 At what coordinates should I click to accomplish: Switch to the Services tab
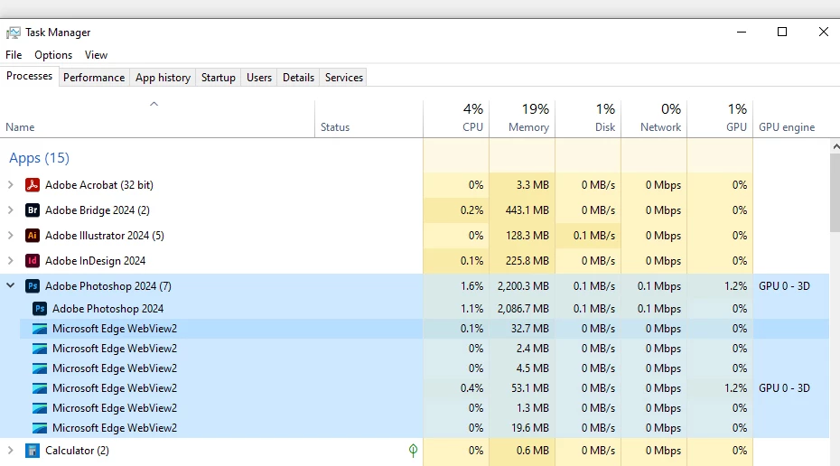click(344, 78)
